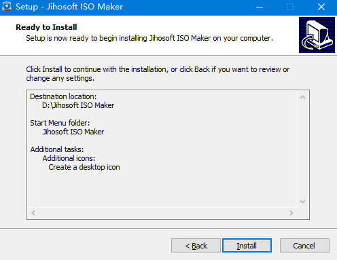Click the 'Additional tasks:' line in summary
This screenshot has height=260, width=337.
(x=57, y=149)
